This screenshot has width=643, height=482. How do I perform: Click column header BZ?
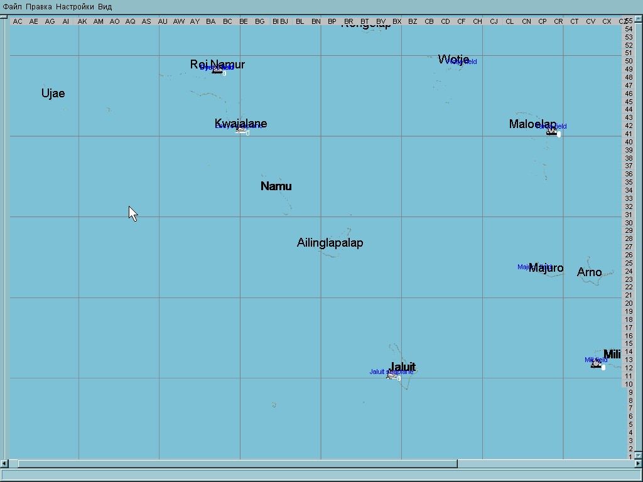pos(413,21)
